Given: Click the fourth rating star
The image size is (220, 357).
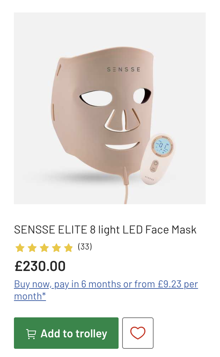Looking at the screenshot, I should (x=56, y=247).
